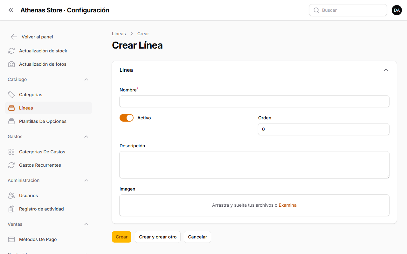
Task: Click the Cancelar button
Action: 197,237
